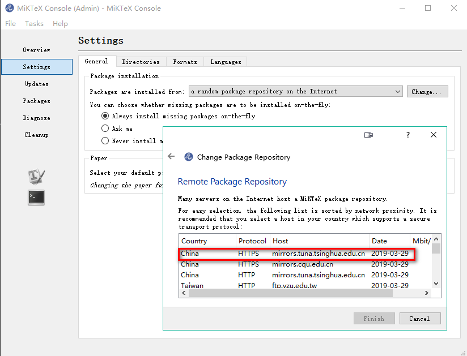Screen dimensions: 467x356
Task: Click the horizontal scroll right arrow
Action: point(427,293)
